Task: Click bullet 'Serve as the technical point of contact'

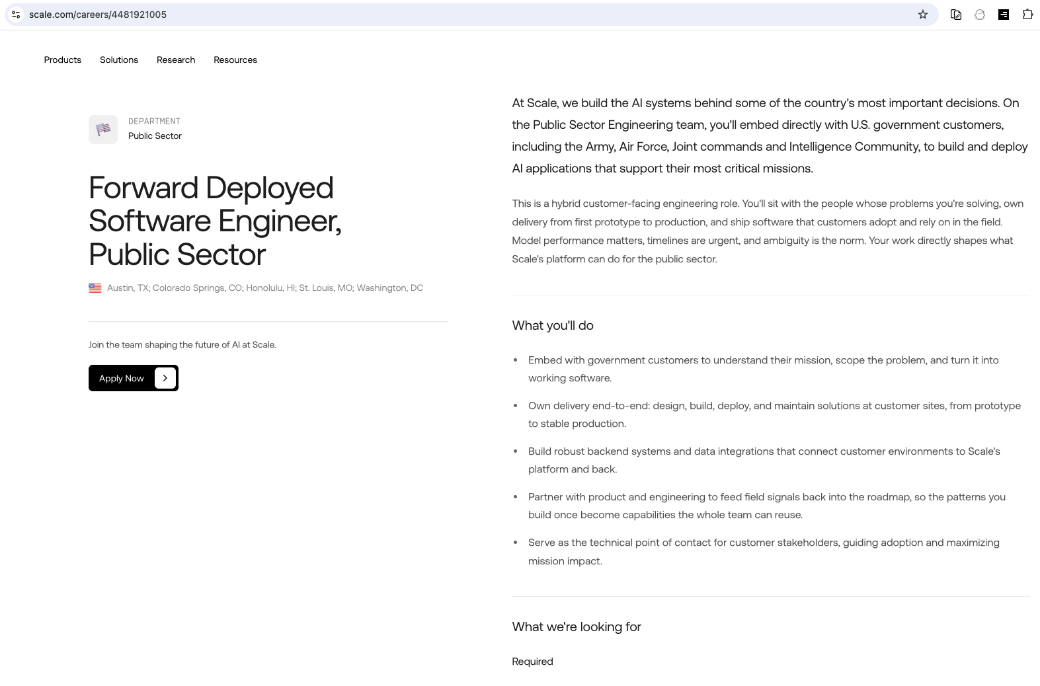Action: tap(764, 552)
